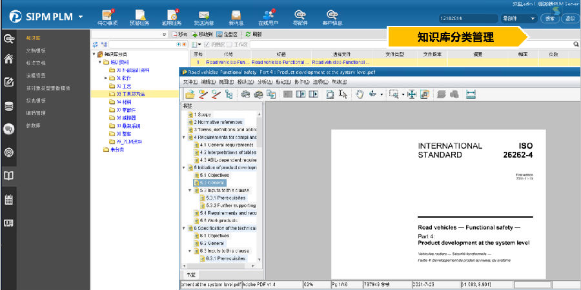Toggle the 归档区 archive area checkbox
Viewport: 581px width, 290px height.
pos(207,45)
